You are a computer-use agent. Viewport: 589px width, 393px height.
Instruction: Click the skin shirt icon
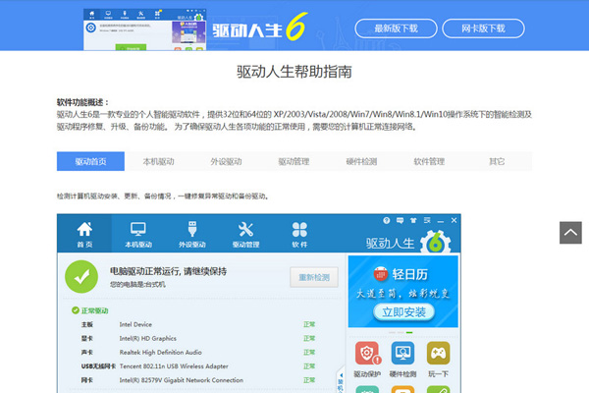(x=413, y=220)
